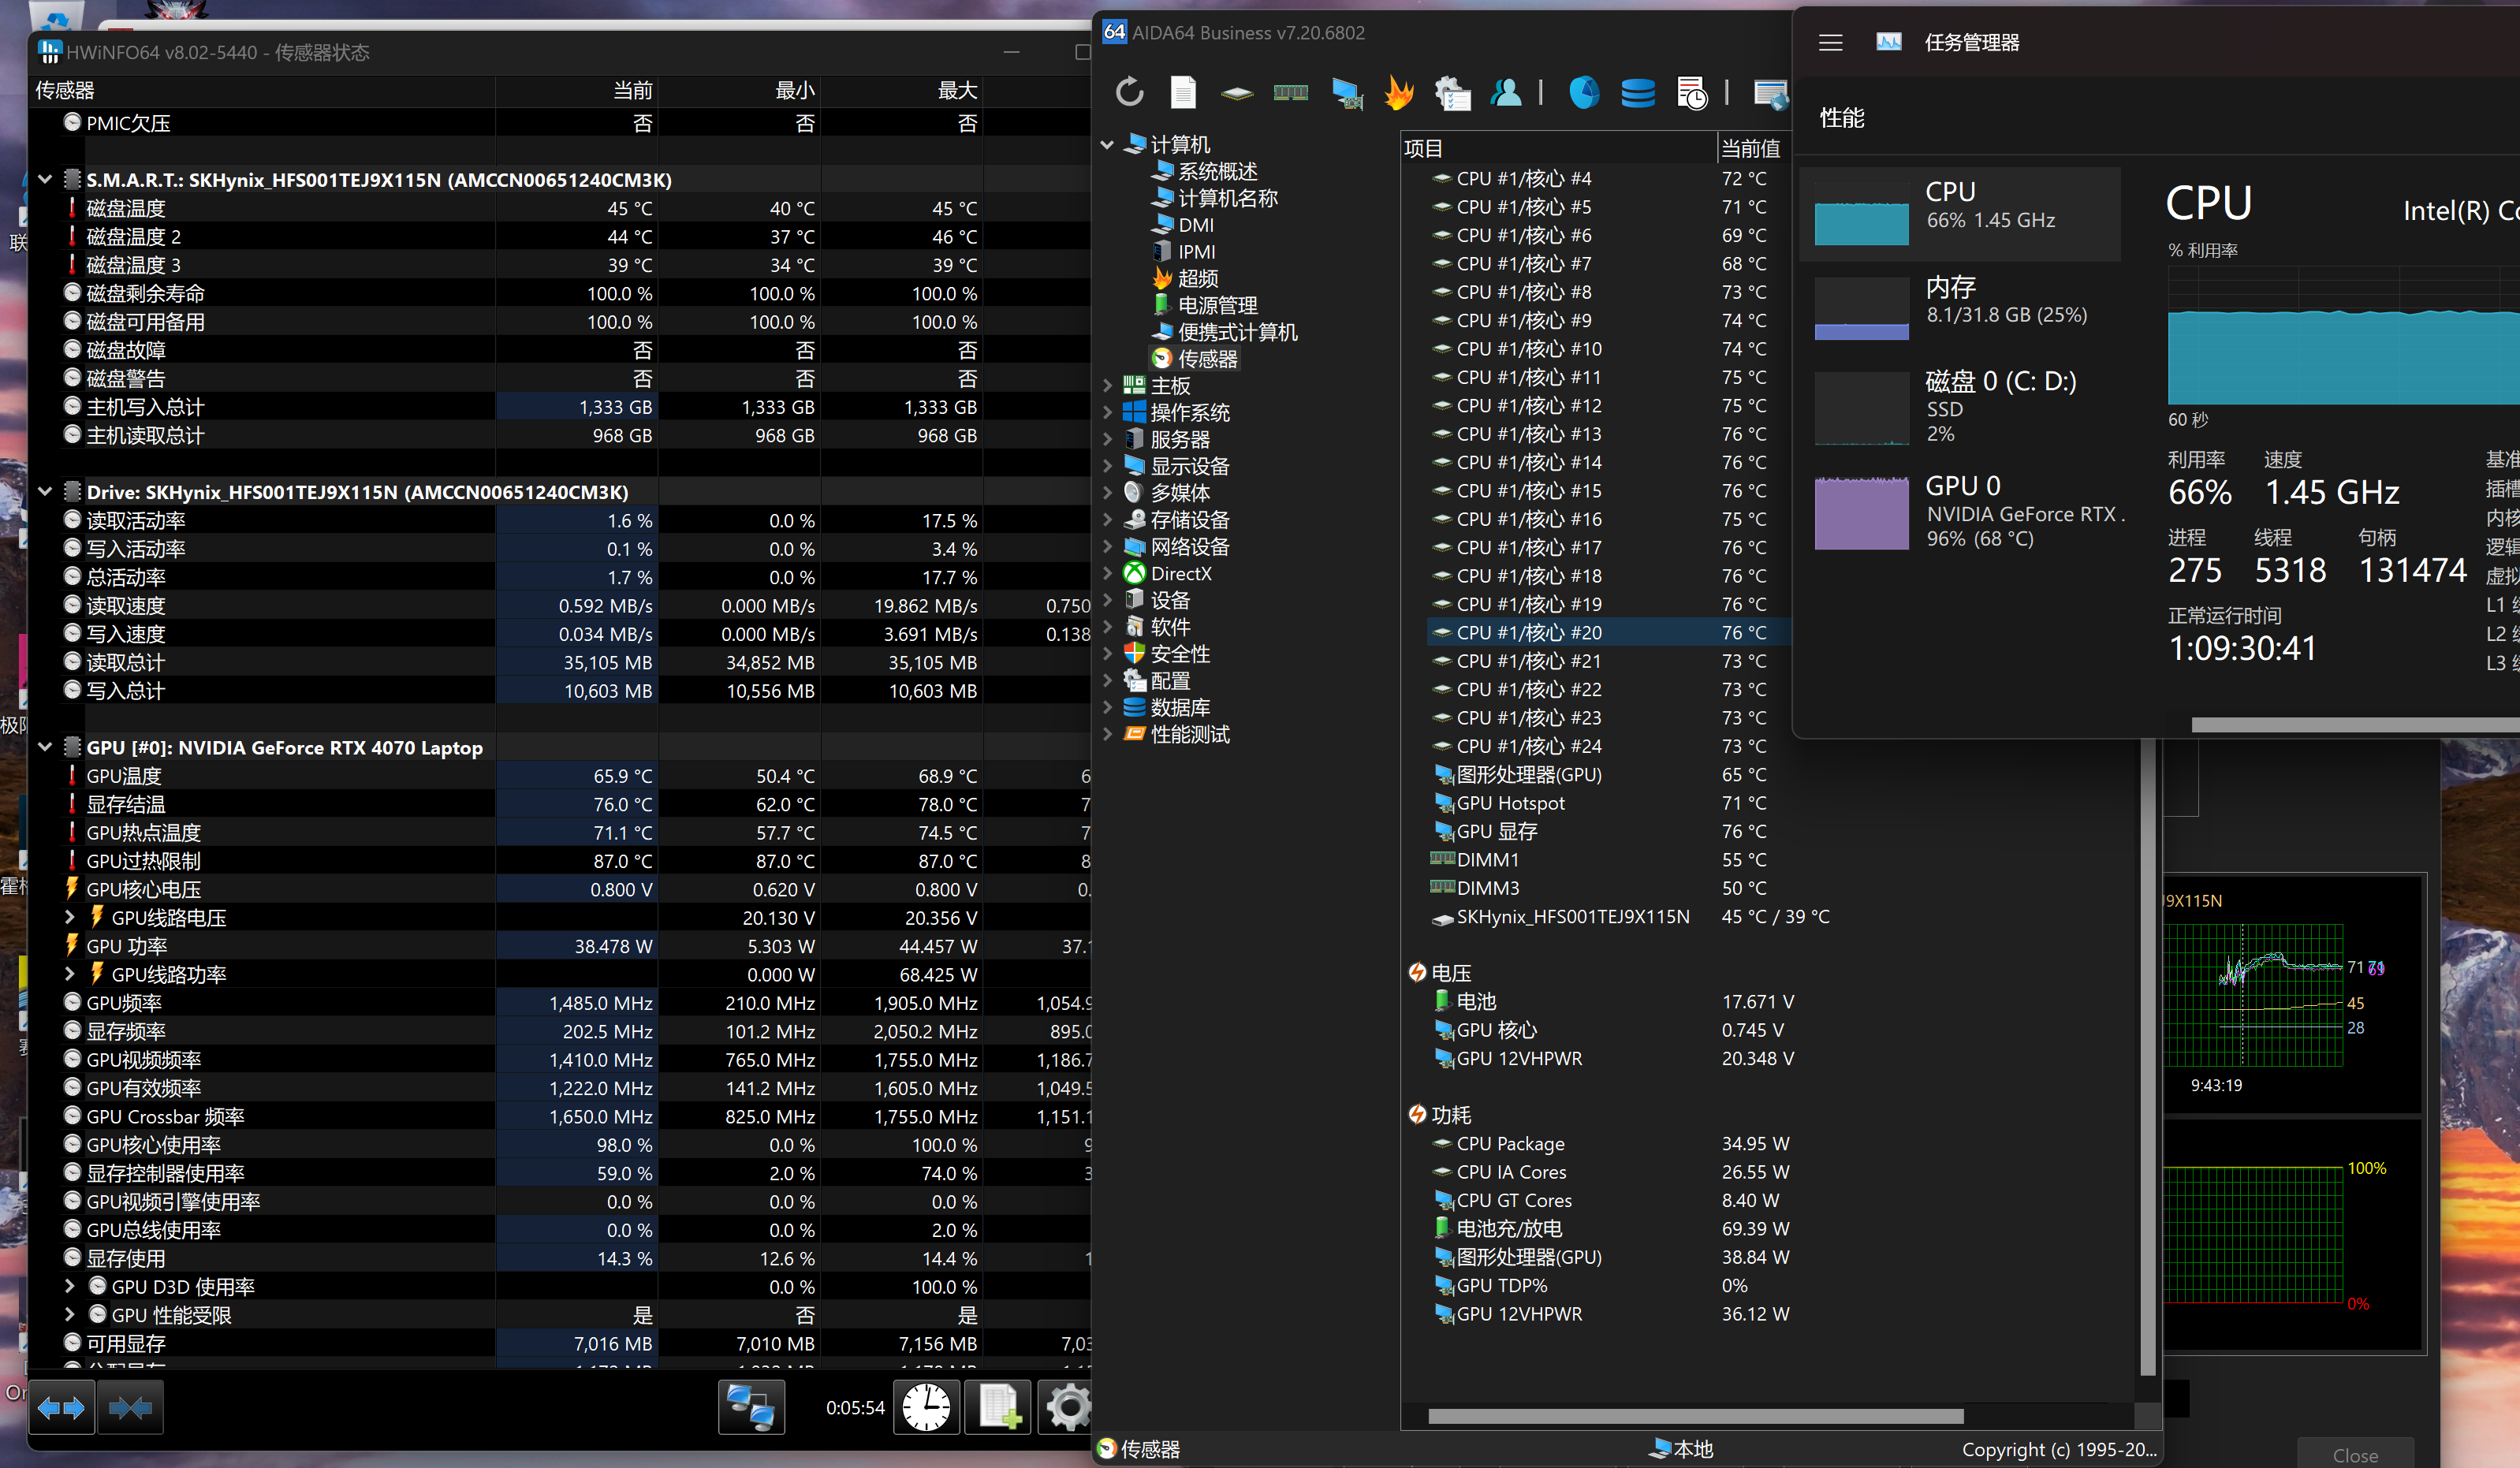Screen dimensions: 2520x1468
Task: Click the monitor diagnostics icon in AIDA64 toolbar
Action: (1346, 93)
